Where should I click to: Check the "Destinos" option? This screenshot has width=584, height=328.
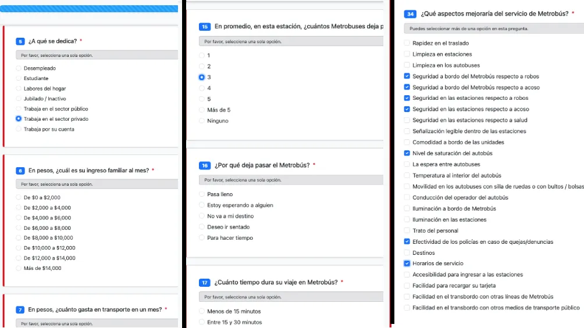click(407, 253)
